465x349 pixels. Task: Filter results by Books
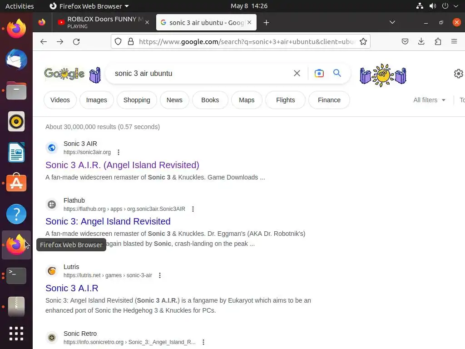(x=210, y=100)
